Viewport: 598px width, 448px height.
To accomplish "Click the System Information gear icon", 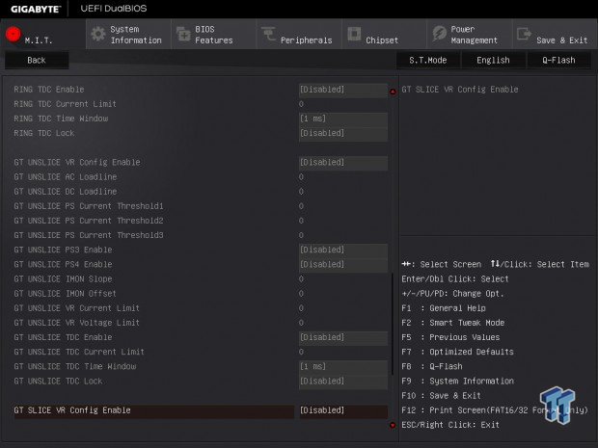I will click(98, 35).
